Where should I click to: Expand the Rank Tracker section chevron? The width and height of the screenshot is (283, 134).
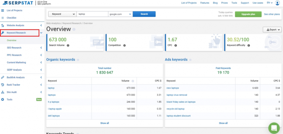41,85
